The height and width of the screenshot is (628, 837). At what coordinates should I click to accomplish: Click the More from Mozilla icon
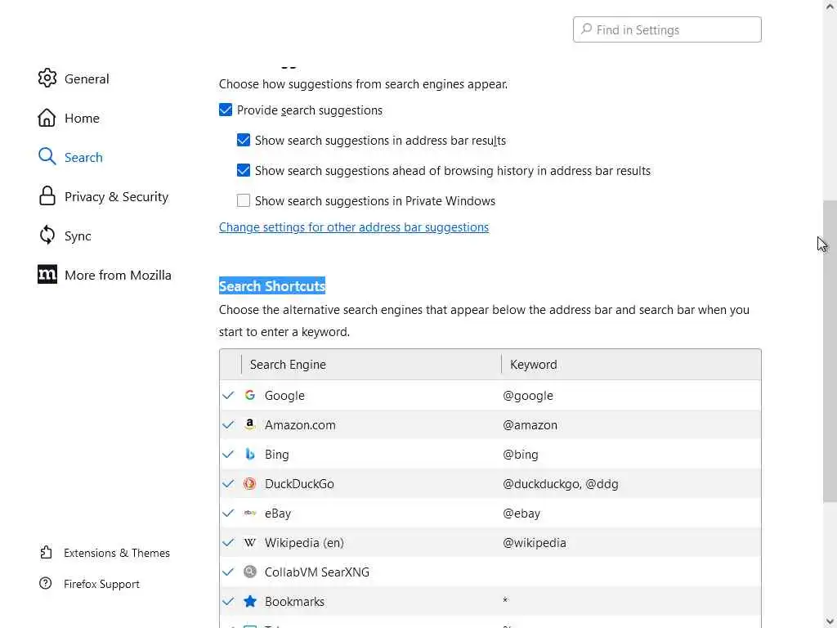point(47,275)
